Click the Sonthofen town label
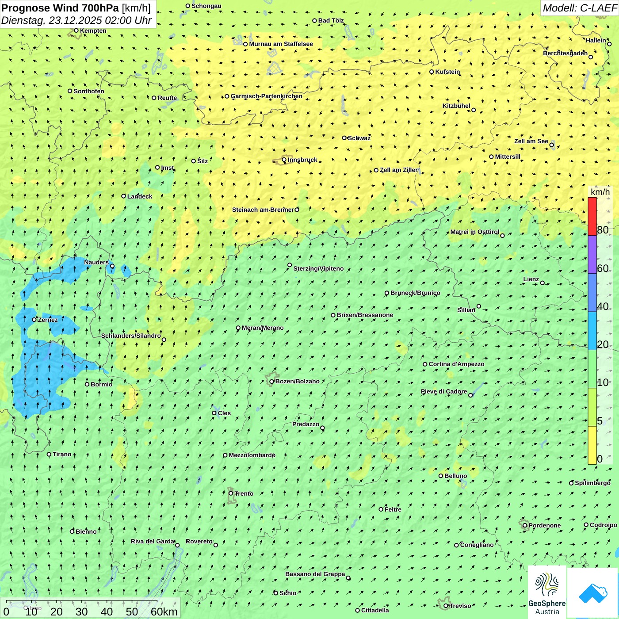This screenshot has height=619, width=619. (89, 92)
